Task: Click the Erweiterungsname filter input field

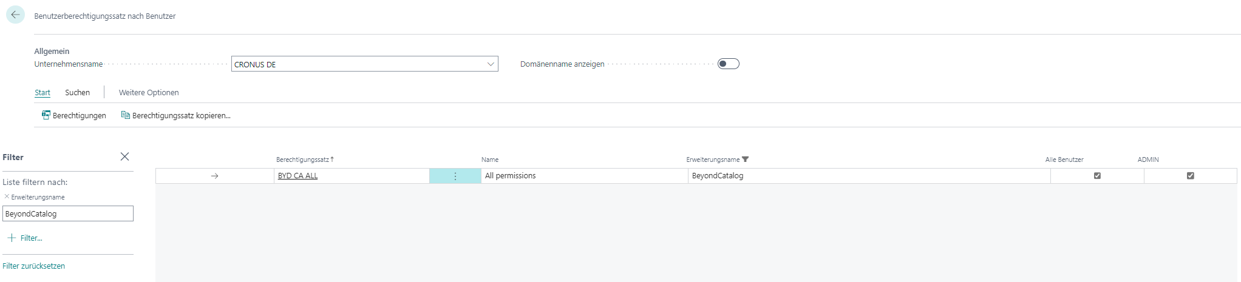Action: 68,213
